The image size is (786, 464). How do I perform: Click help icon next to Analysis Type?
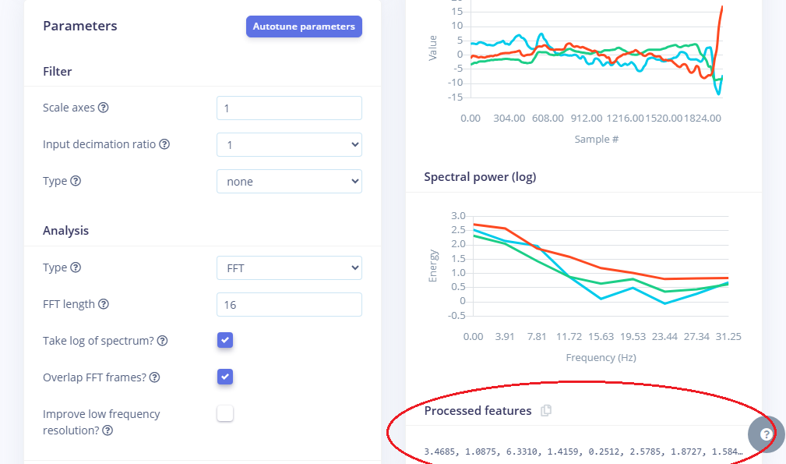pos(76,267)
